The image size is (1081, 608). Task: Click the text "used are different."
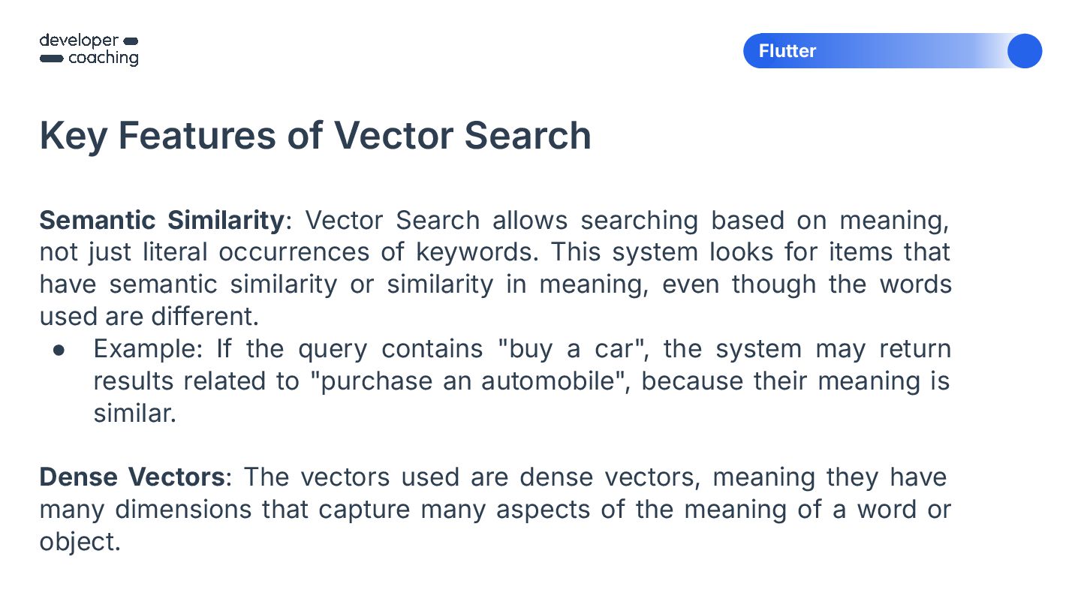(x=149, y=317)
